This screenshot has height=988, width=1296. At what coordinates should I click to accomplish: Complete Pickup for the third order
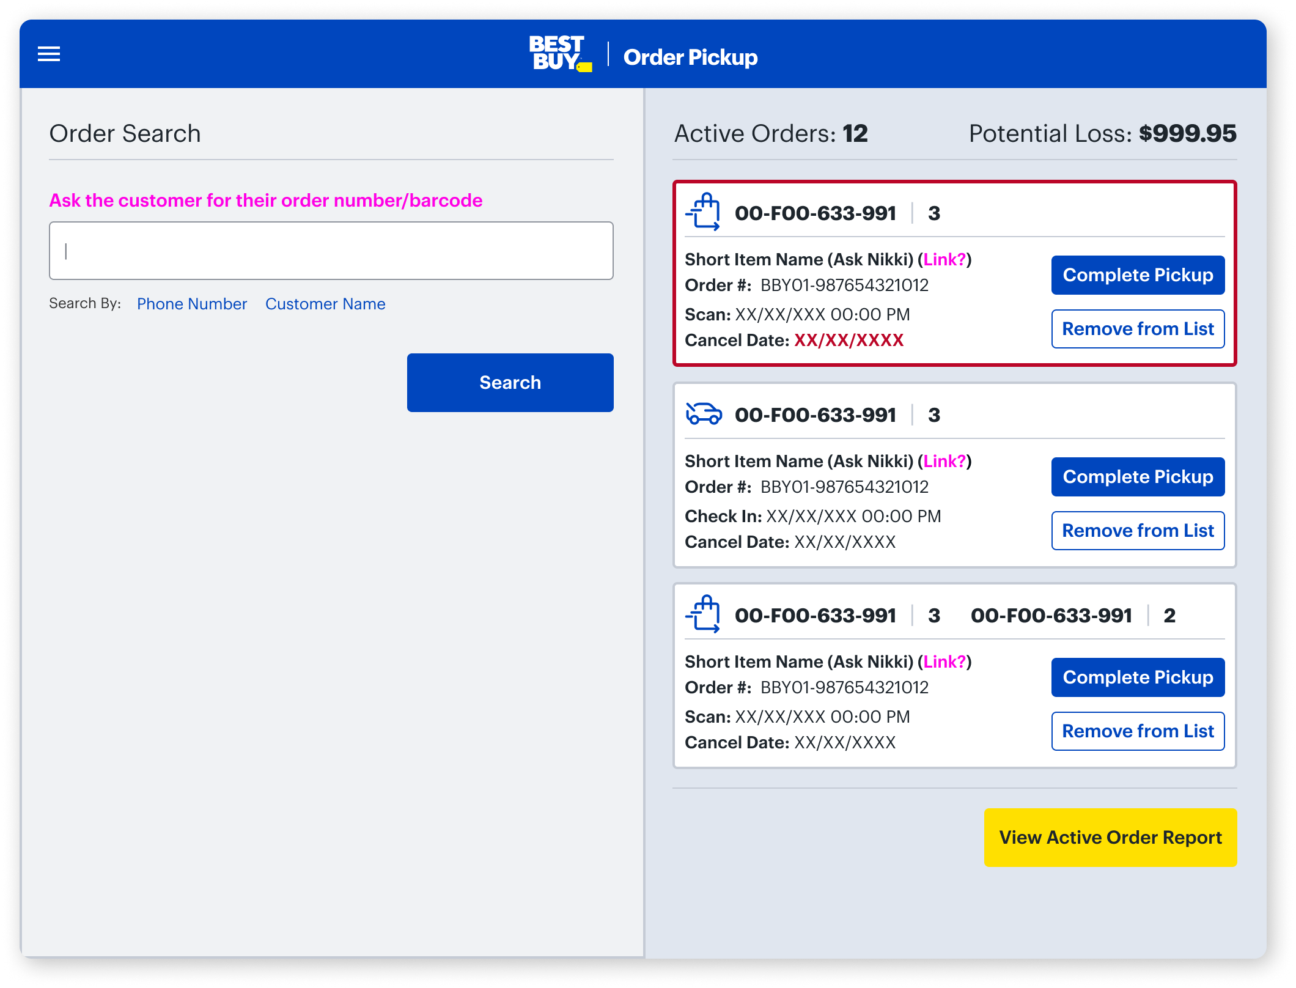1138,677
